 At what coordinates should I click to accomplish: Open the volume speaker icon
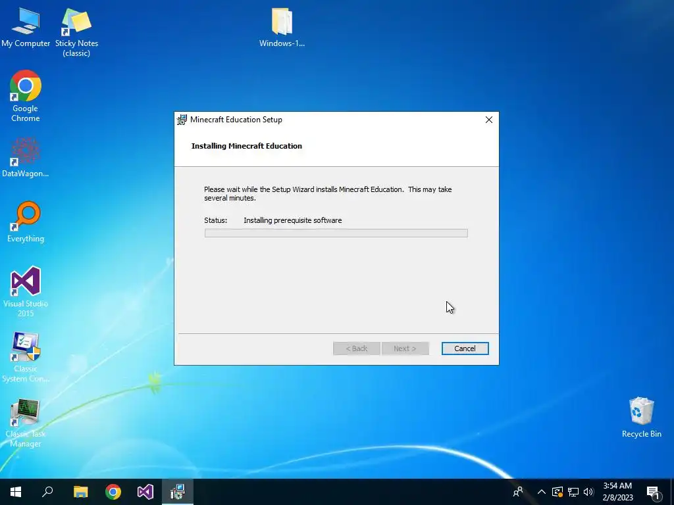[x=588, y=492]
